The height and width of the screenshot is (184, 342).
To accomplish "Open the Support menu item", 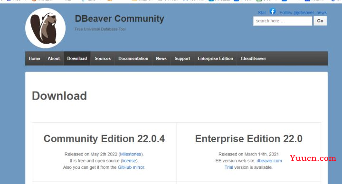I will (182, 58).
